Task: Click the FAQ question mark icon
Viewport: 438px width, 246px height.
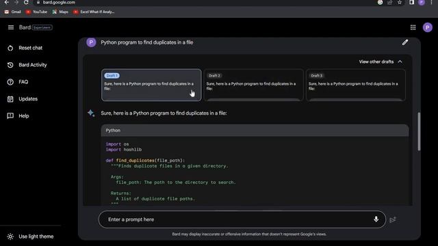Action: point(10,82)
